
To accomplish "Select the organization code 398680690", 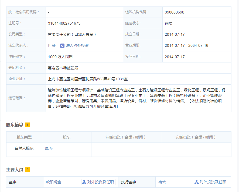I will pyautogui.click(x=174, y=12).
